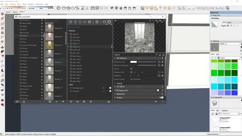
Task: Select the Eraser tool in left toolbar
Action: click(2, 19)
